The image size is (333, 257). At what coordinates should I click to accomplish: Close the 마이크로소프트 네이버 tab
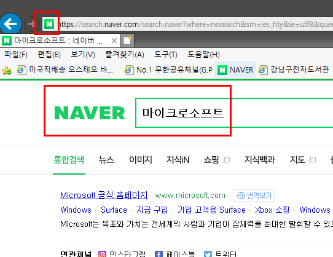click(x=114, y=41)
